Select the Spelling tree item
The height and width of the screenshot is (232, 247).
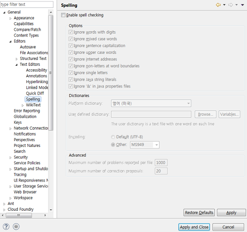[33, 99]
